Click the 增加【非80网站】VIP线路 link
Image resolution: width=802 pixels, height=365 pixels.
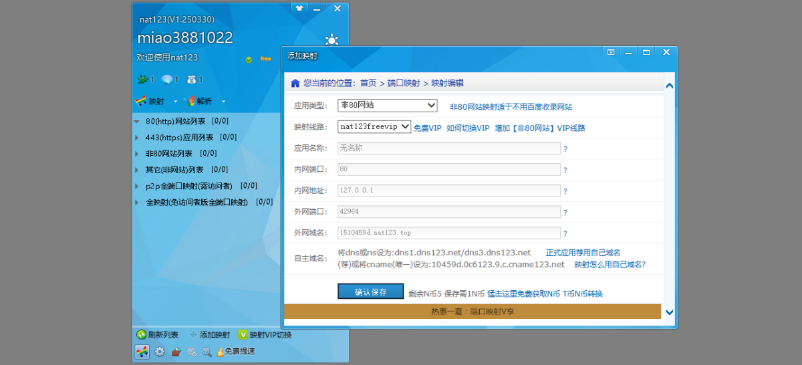coord(540,128)
